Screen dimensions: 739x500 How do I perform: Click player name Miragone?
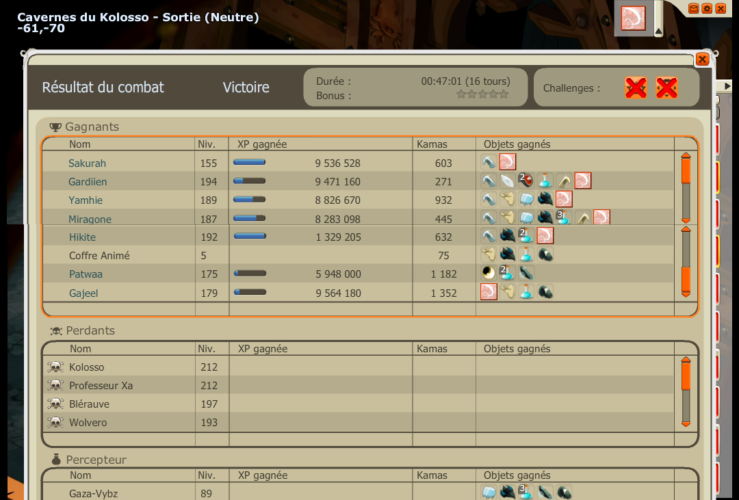(90, 219)
